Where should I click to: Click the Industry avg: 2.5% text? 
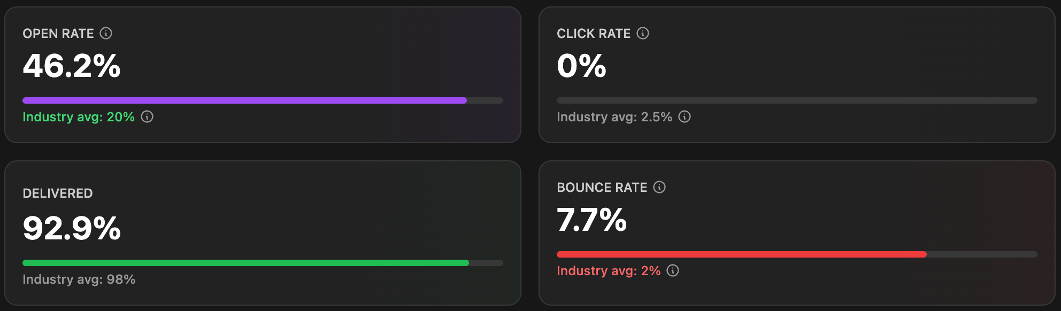click(614, 117)
